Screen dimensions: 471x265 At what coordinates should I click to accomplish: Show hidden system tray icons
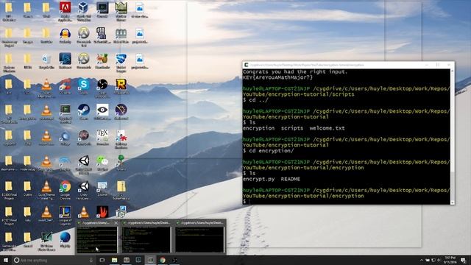click(422, 260)
